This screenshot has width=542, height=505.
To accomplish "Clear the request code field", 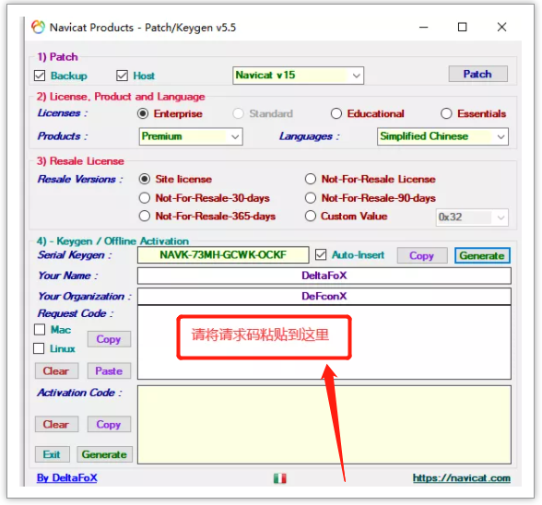I will click(57, 370).
